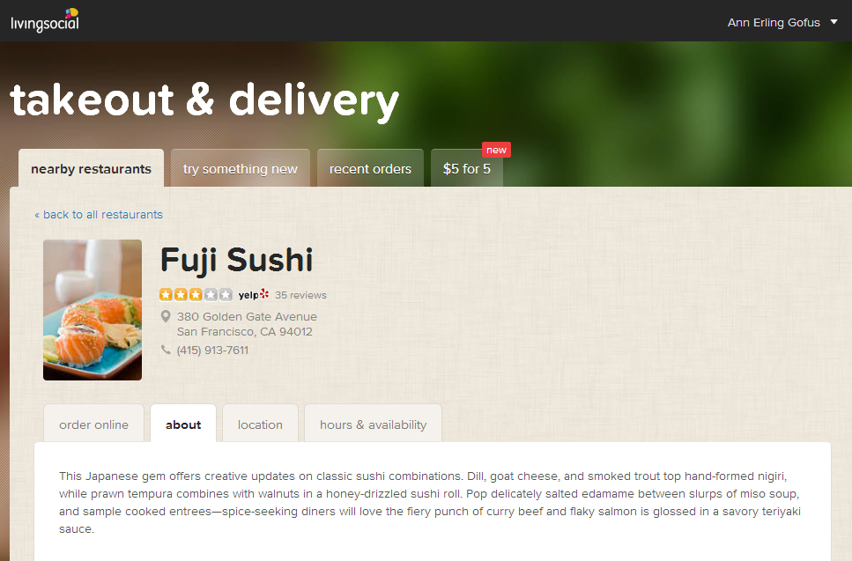This screenshot has height=561, width=852.
Task: Click the Ann Erling Gofus username
Action: click(774, 22)
